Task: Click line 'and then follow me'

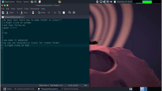Action: coord(14,25)
